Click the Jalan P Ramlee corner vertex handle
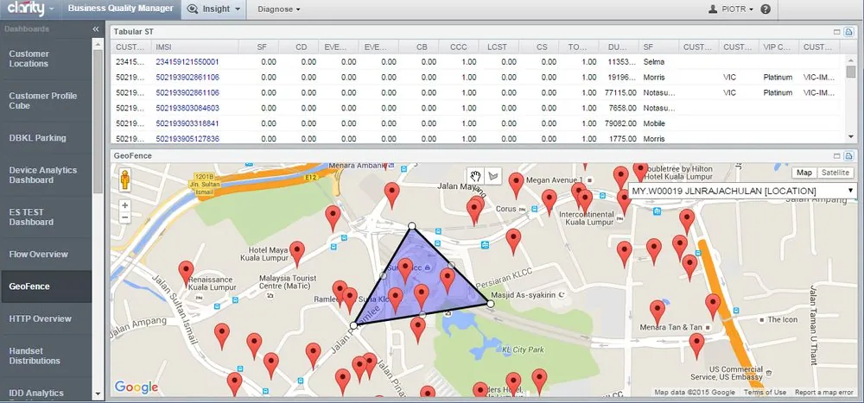This screenshot has height=403, width=864. pyautogui.click(x=353, y=325)
